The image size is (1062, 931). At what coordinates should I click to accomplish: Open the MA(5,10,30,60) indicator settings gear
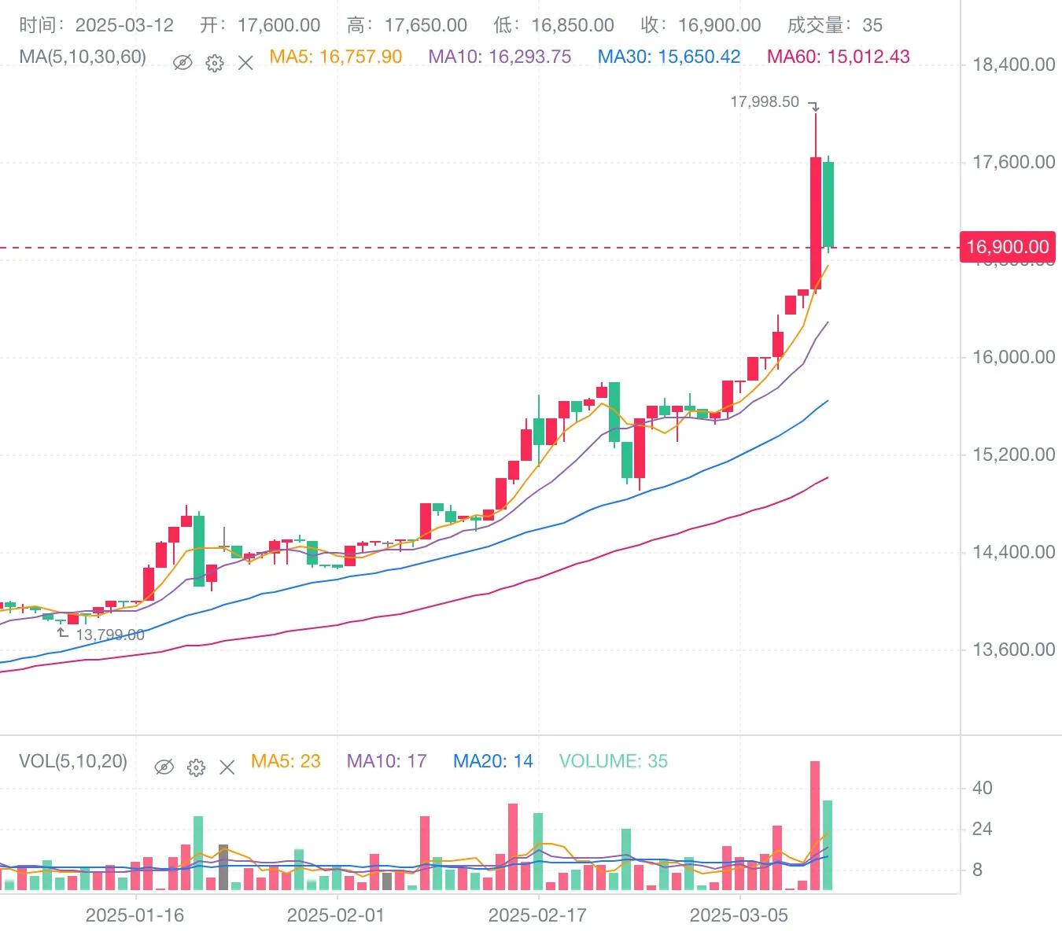pyautogui.click(x=214, y=62)
